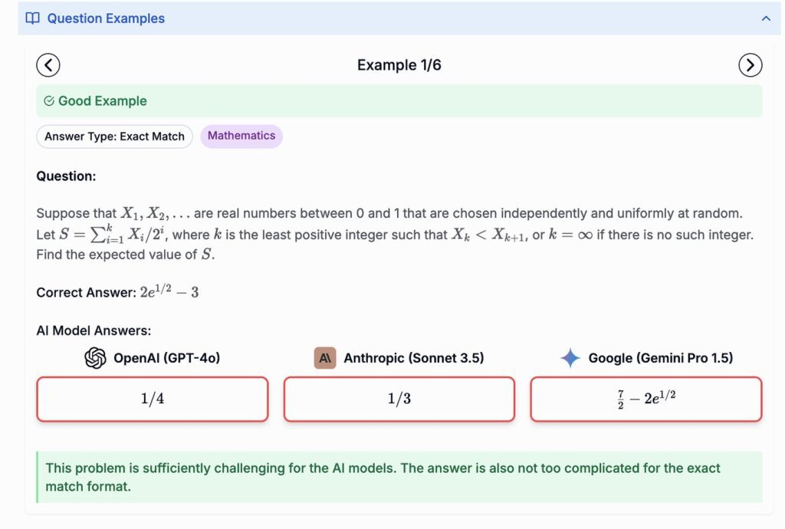
Task: Go to the previous example arrow
Action: click(x=48, y=65)
